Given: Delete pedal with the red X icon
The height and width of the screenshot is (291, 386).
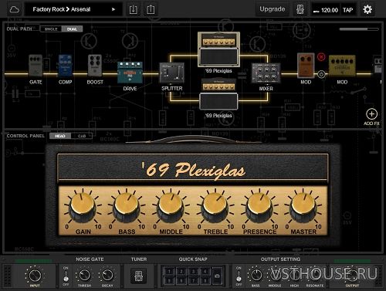Looking at the screenshot, I should 321,56.
